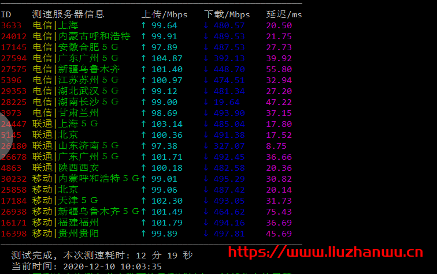Click the 当前时间 timestamp line
Image resolution: width=437 pixels, height=274 pixels.
tap(86, 266)
